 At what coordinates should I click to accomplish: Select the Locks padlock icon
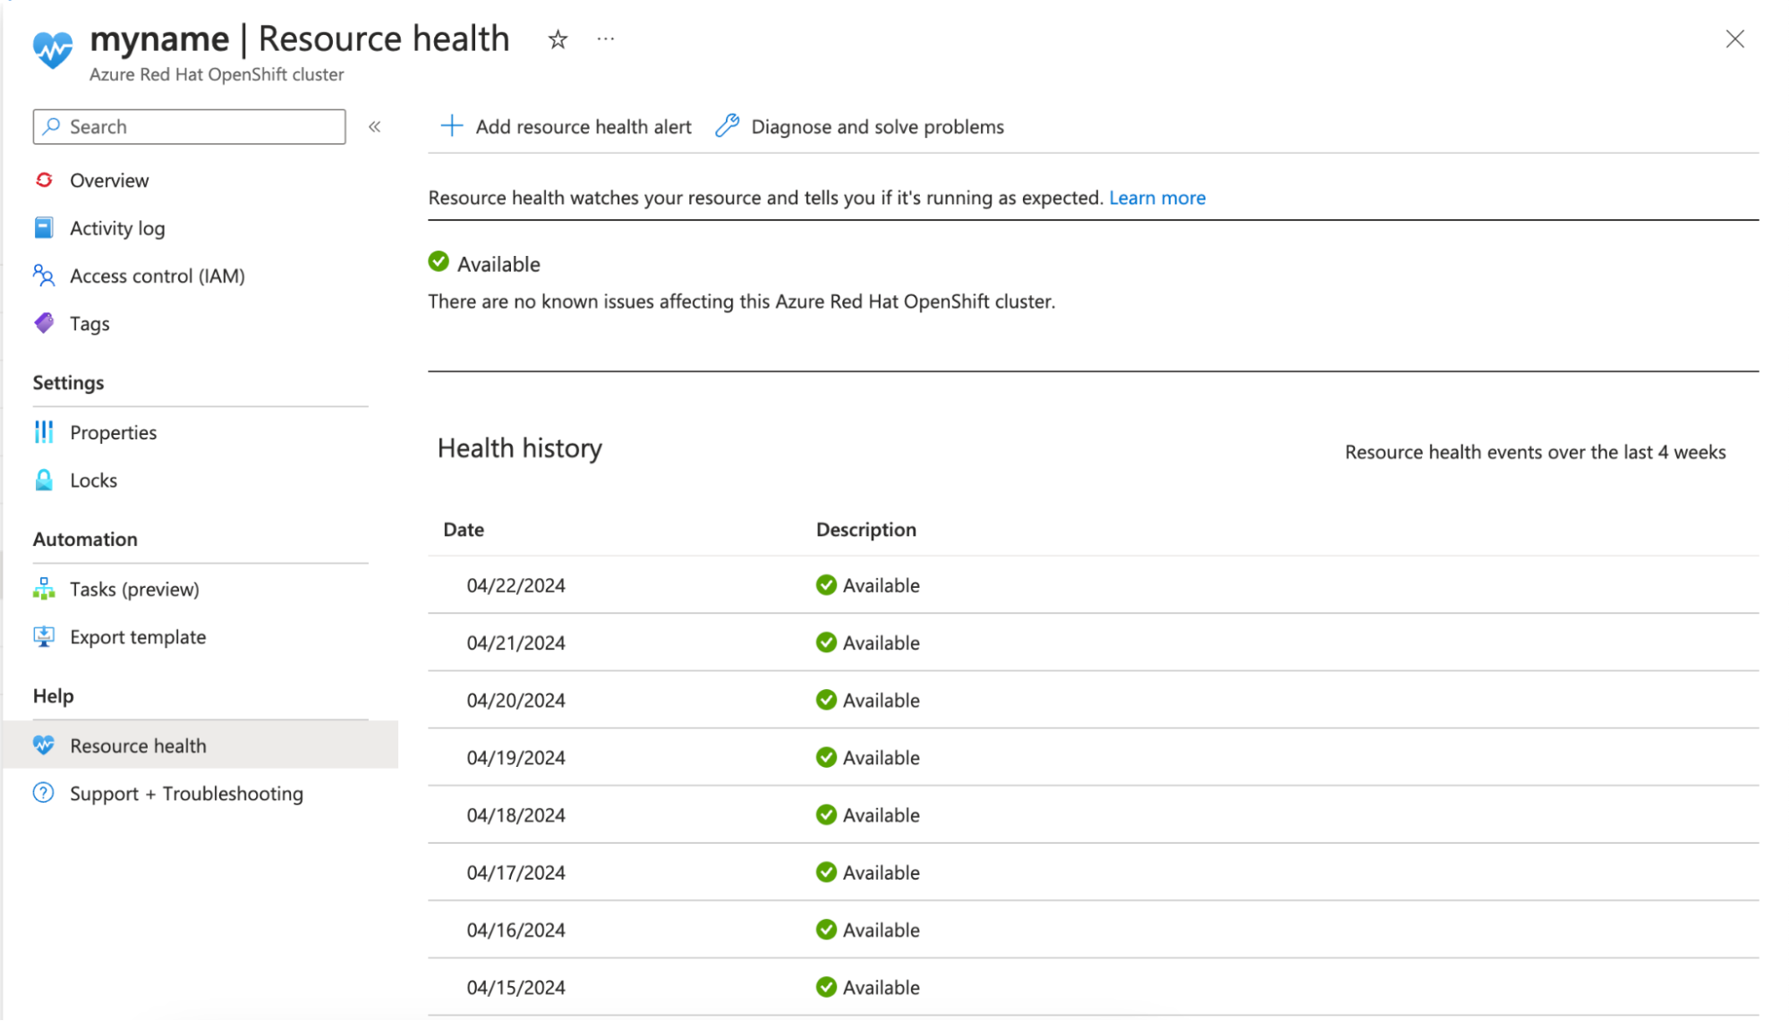(44, 481)
